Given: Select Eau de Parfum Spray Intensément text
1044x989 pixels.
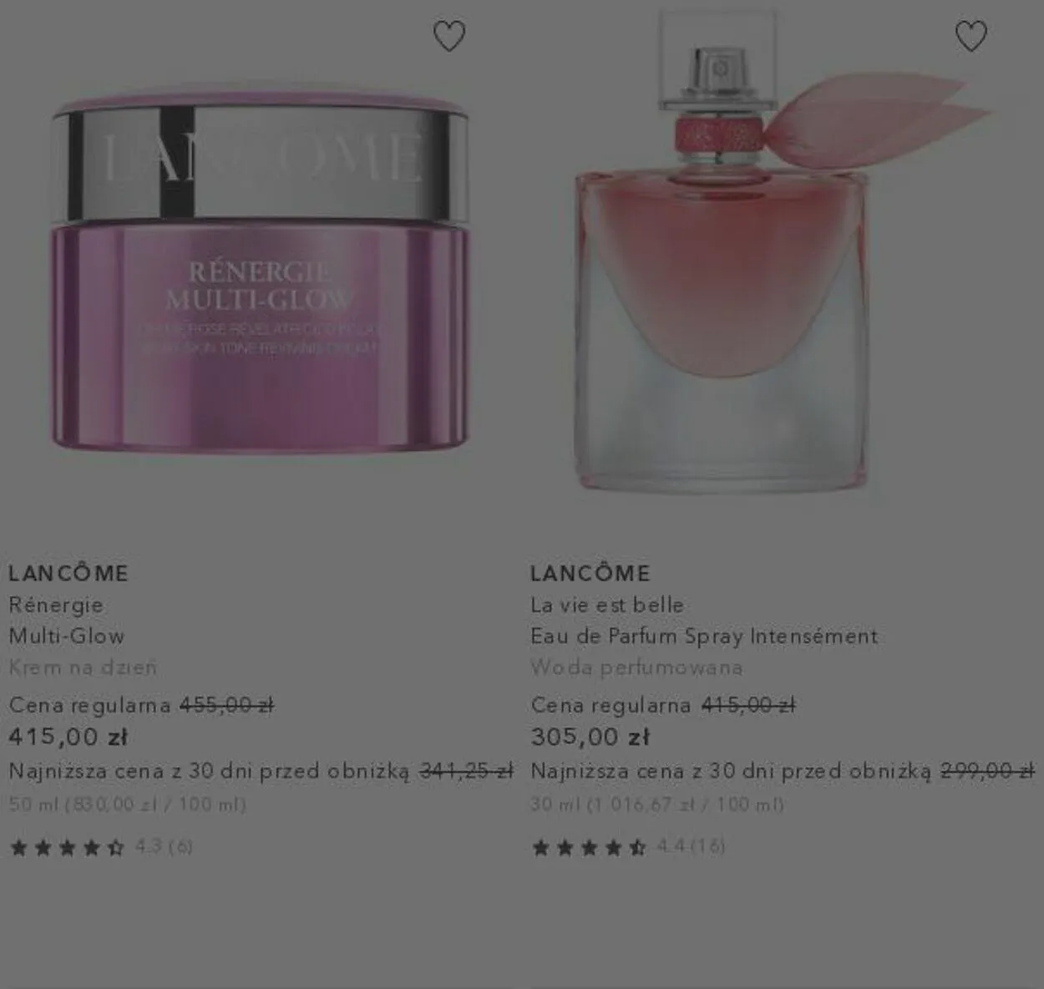Looking at the screenshot, I should tap(704, 636).
